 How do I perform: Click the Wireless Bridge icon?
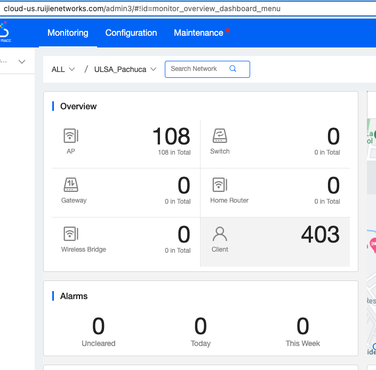tap(71, 234)
